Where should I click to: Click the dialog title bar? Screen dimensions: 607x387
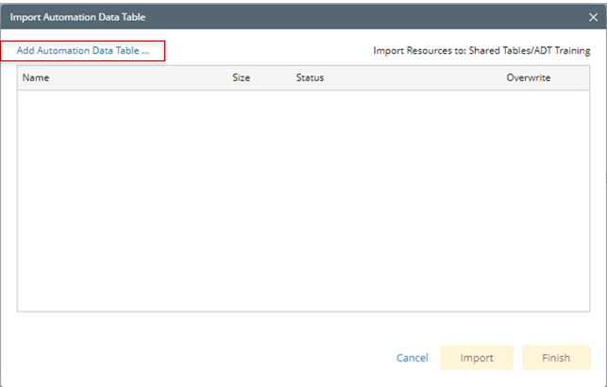tap(283, 17)
